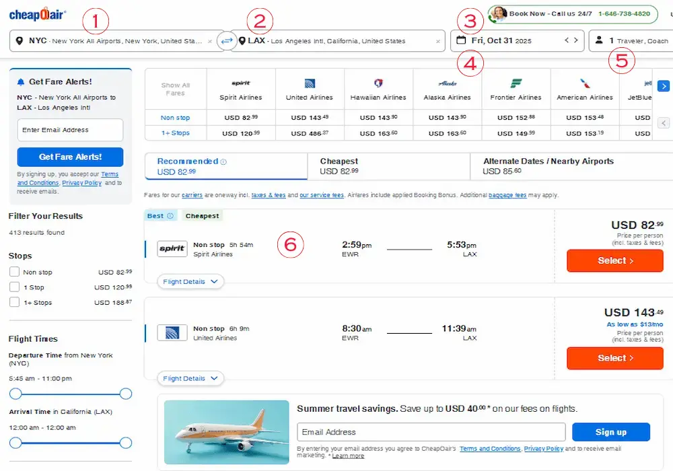Screen dimensions: 673x471
Task: Open Alternate Dates / Nearby Airports tab
Action: pyautogui.click(x=571, y=166)
